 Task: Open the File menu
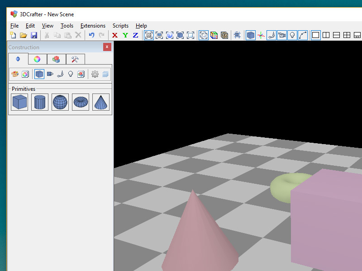coord(14,26)
